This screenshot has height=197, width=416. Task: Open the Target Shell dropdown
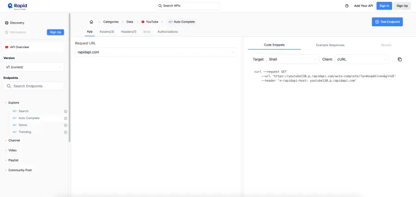293,60
